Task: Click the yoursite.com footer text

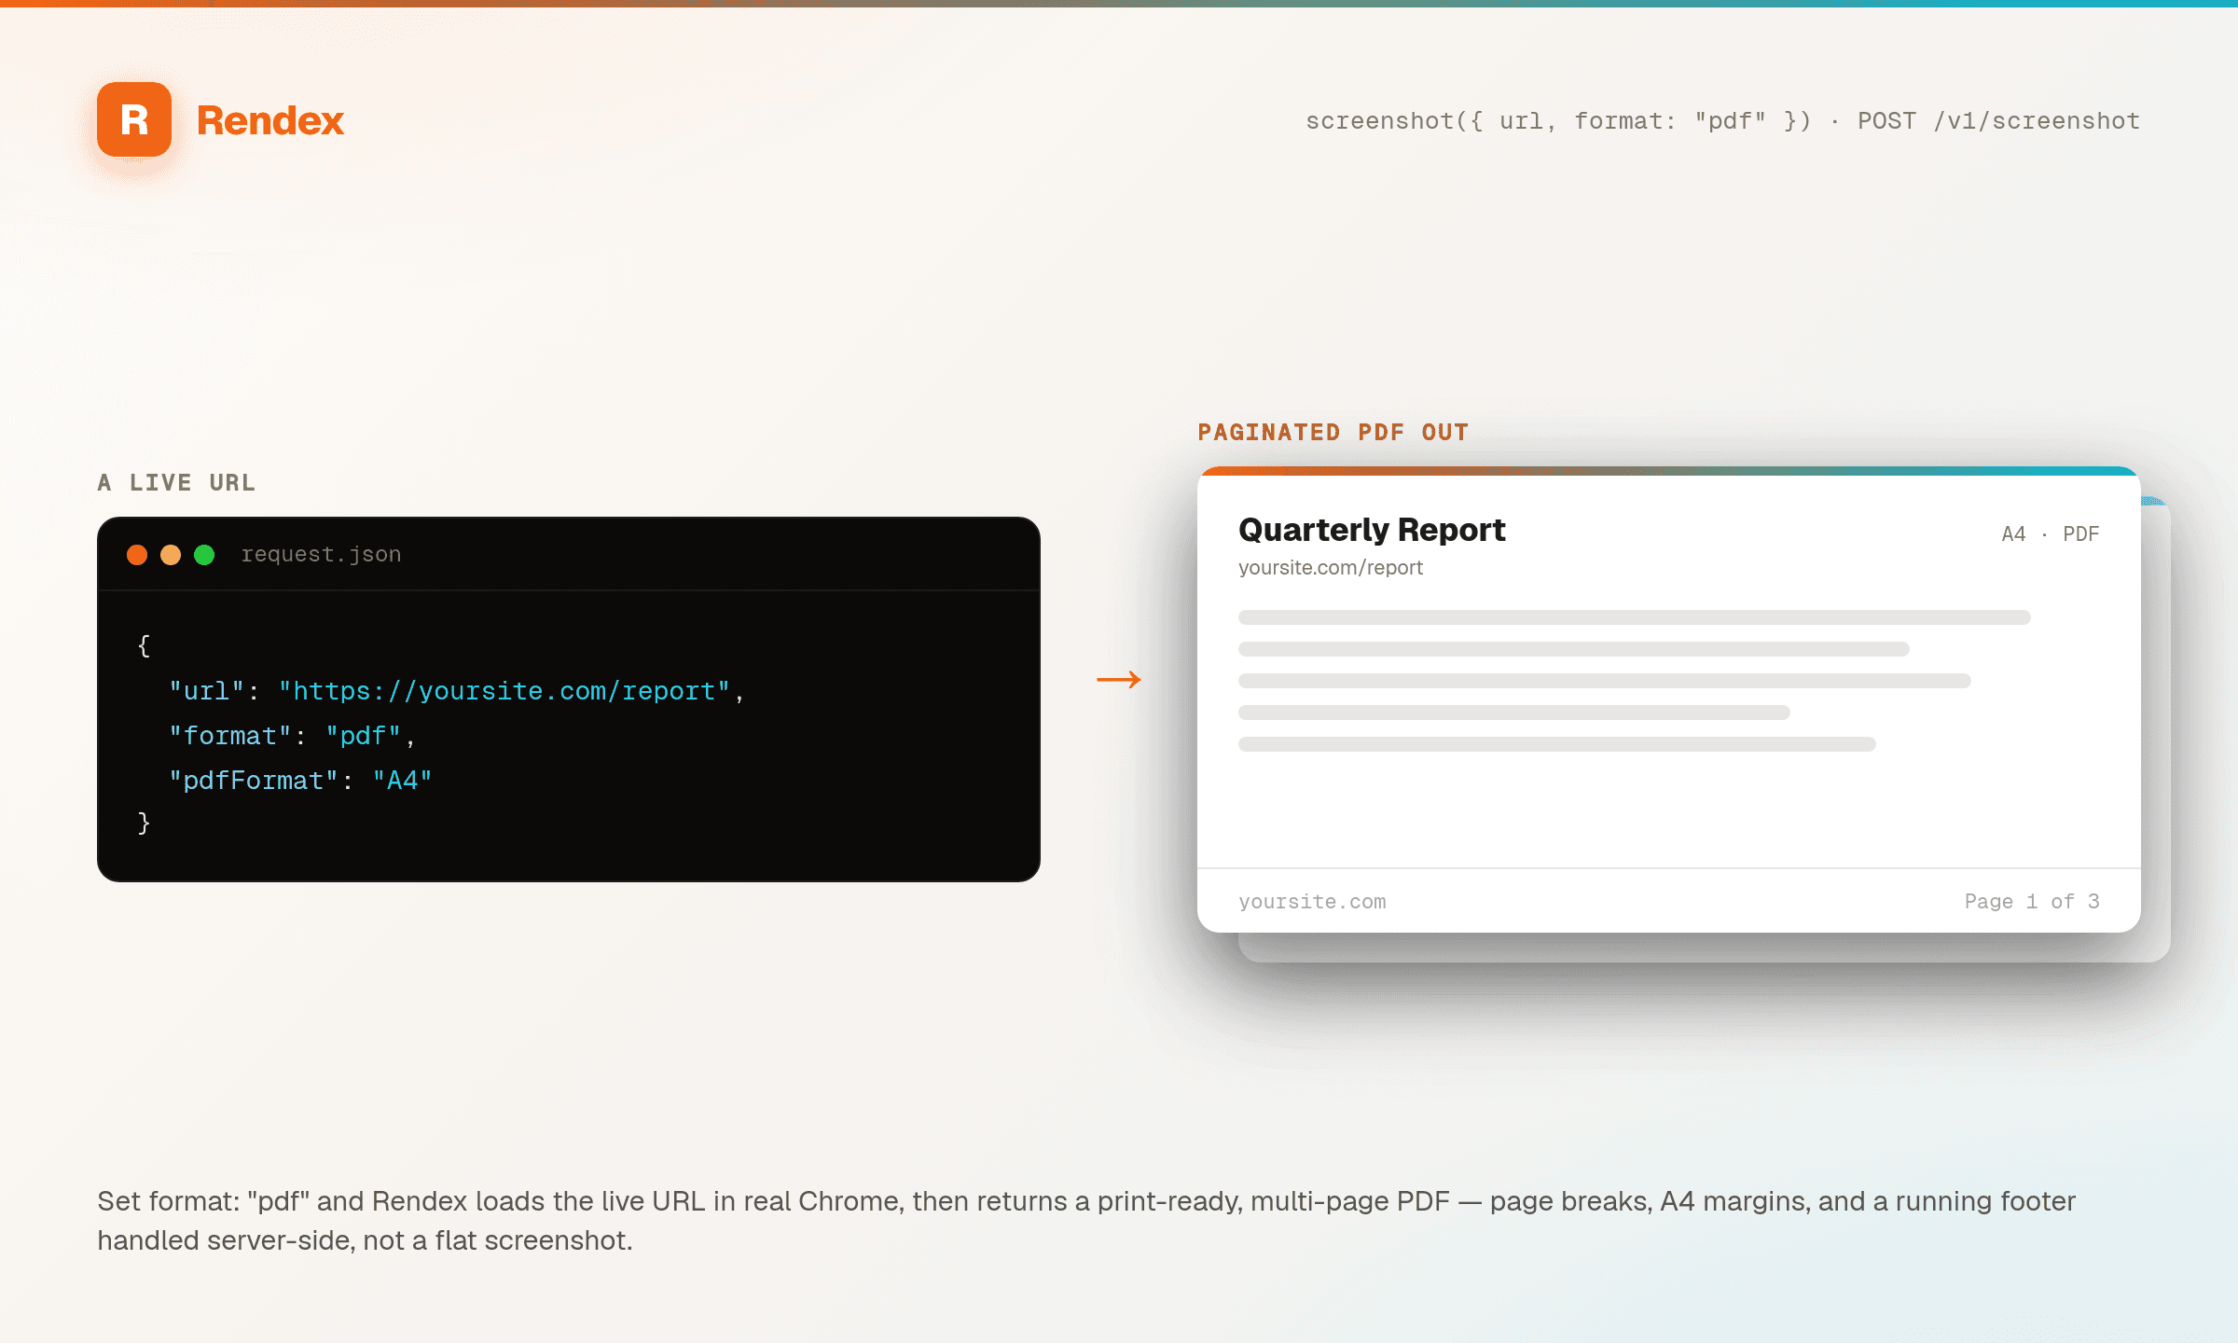Action: [1312, 902]
